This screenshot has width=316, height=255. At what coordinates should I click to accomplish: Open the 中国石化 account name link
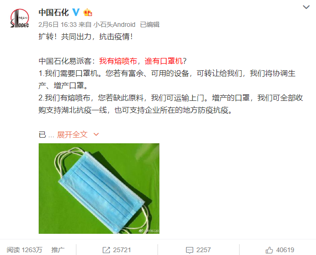54,12
